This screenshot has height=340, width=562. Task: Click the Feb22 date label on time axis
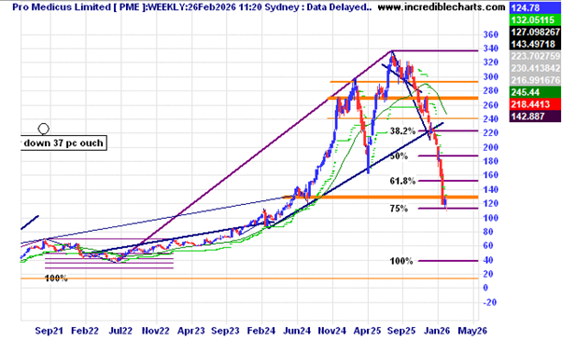[85, 331]
